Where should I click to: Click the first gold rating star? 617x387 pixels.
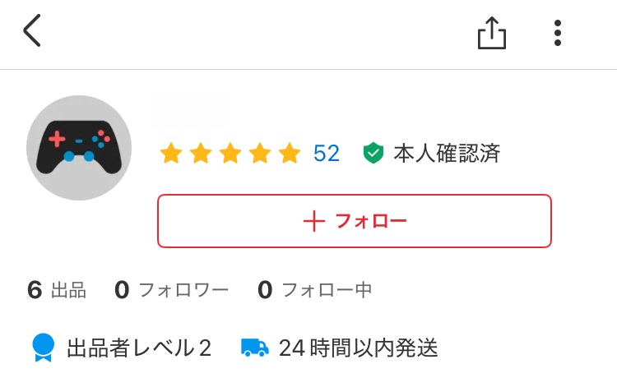coord(170,154)
